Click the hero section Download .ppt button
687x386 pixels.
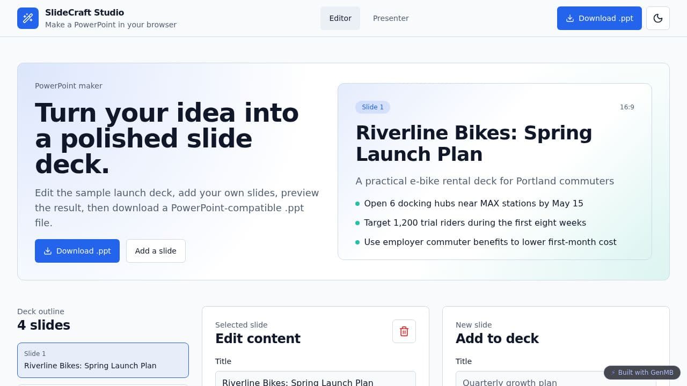(77, 251)
